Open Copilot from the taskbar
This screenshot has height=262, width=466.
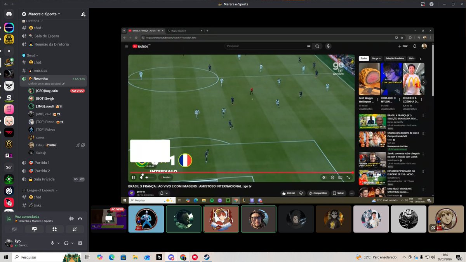tap(99, 257)
